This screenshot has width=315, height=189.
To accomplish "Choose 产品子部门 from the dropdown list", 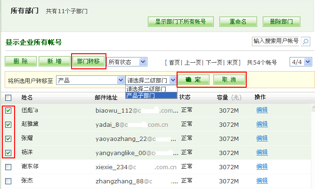I will pos(151,96).
